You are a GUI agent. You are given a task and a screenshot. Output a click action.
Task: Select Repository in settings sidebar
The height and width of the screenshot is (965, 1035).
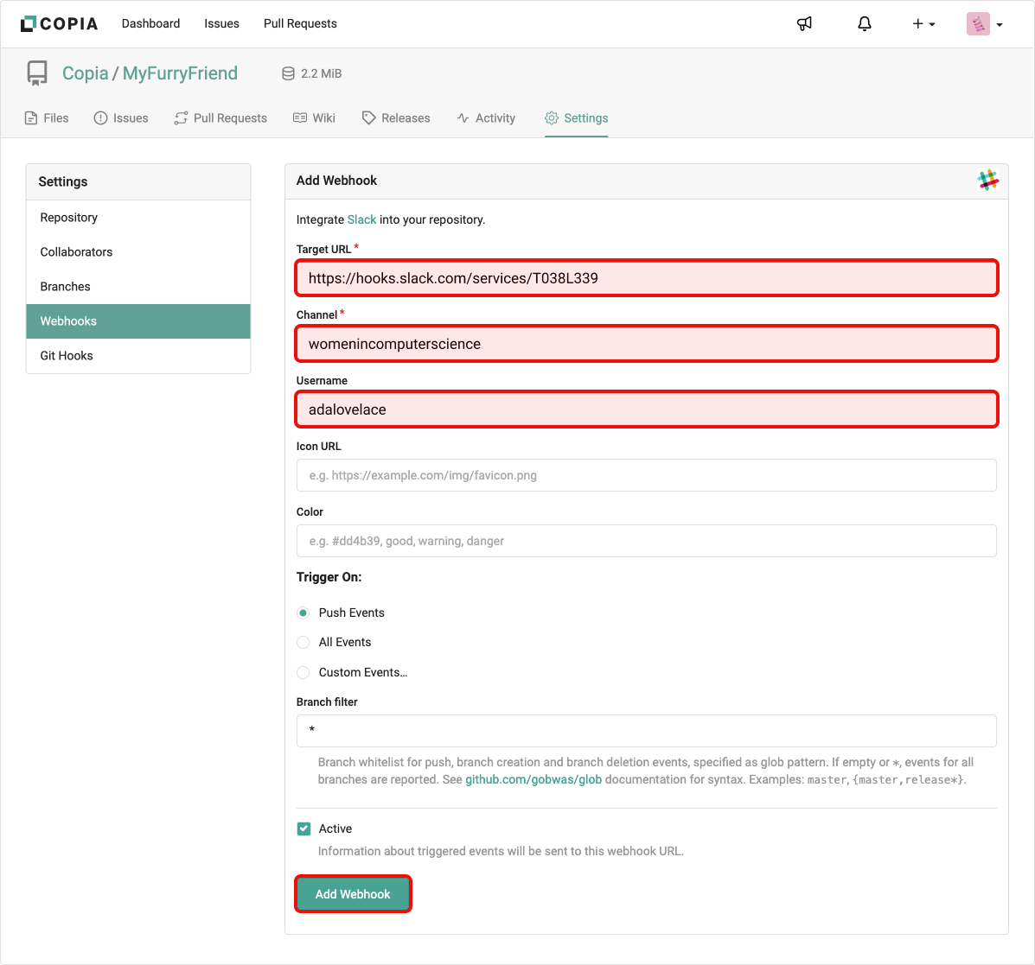pyautogui.click(x=138, y=218)
